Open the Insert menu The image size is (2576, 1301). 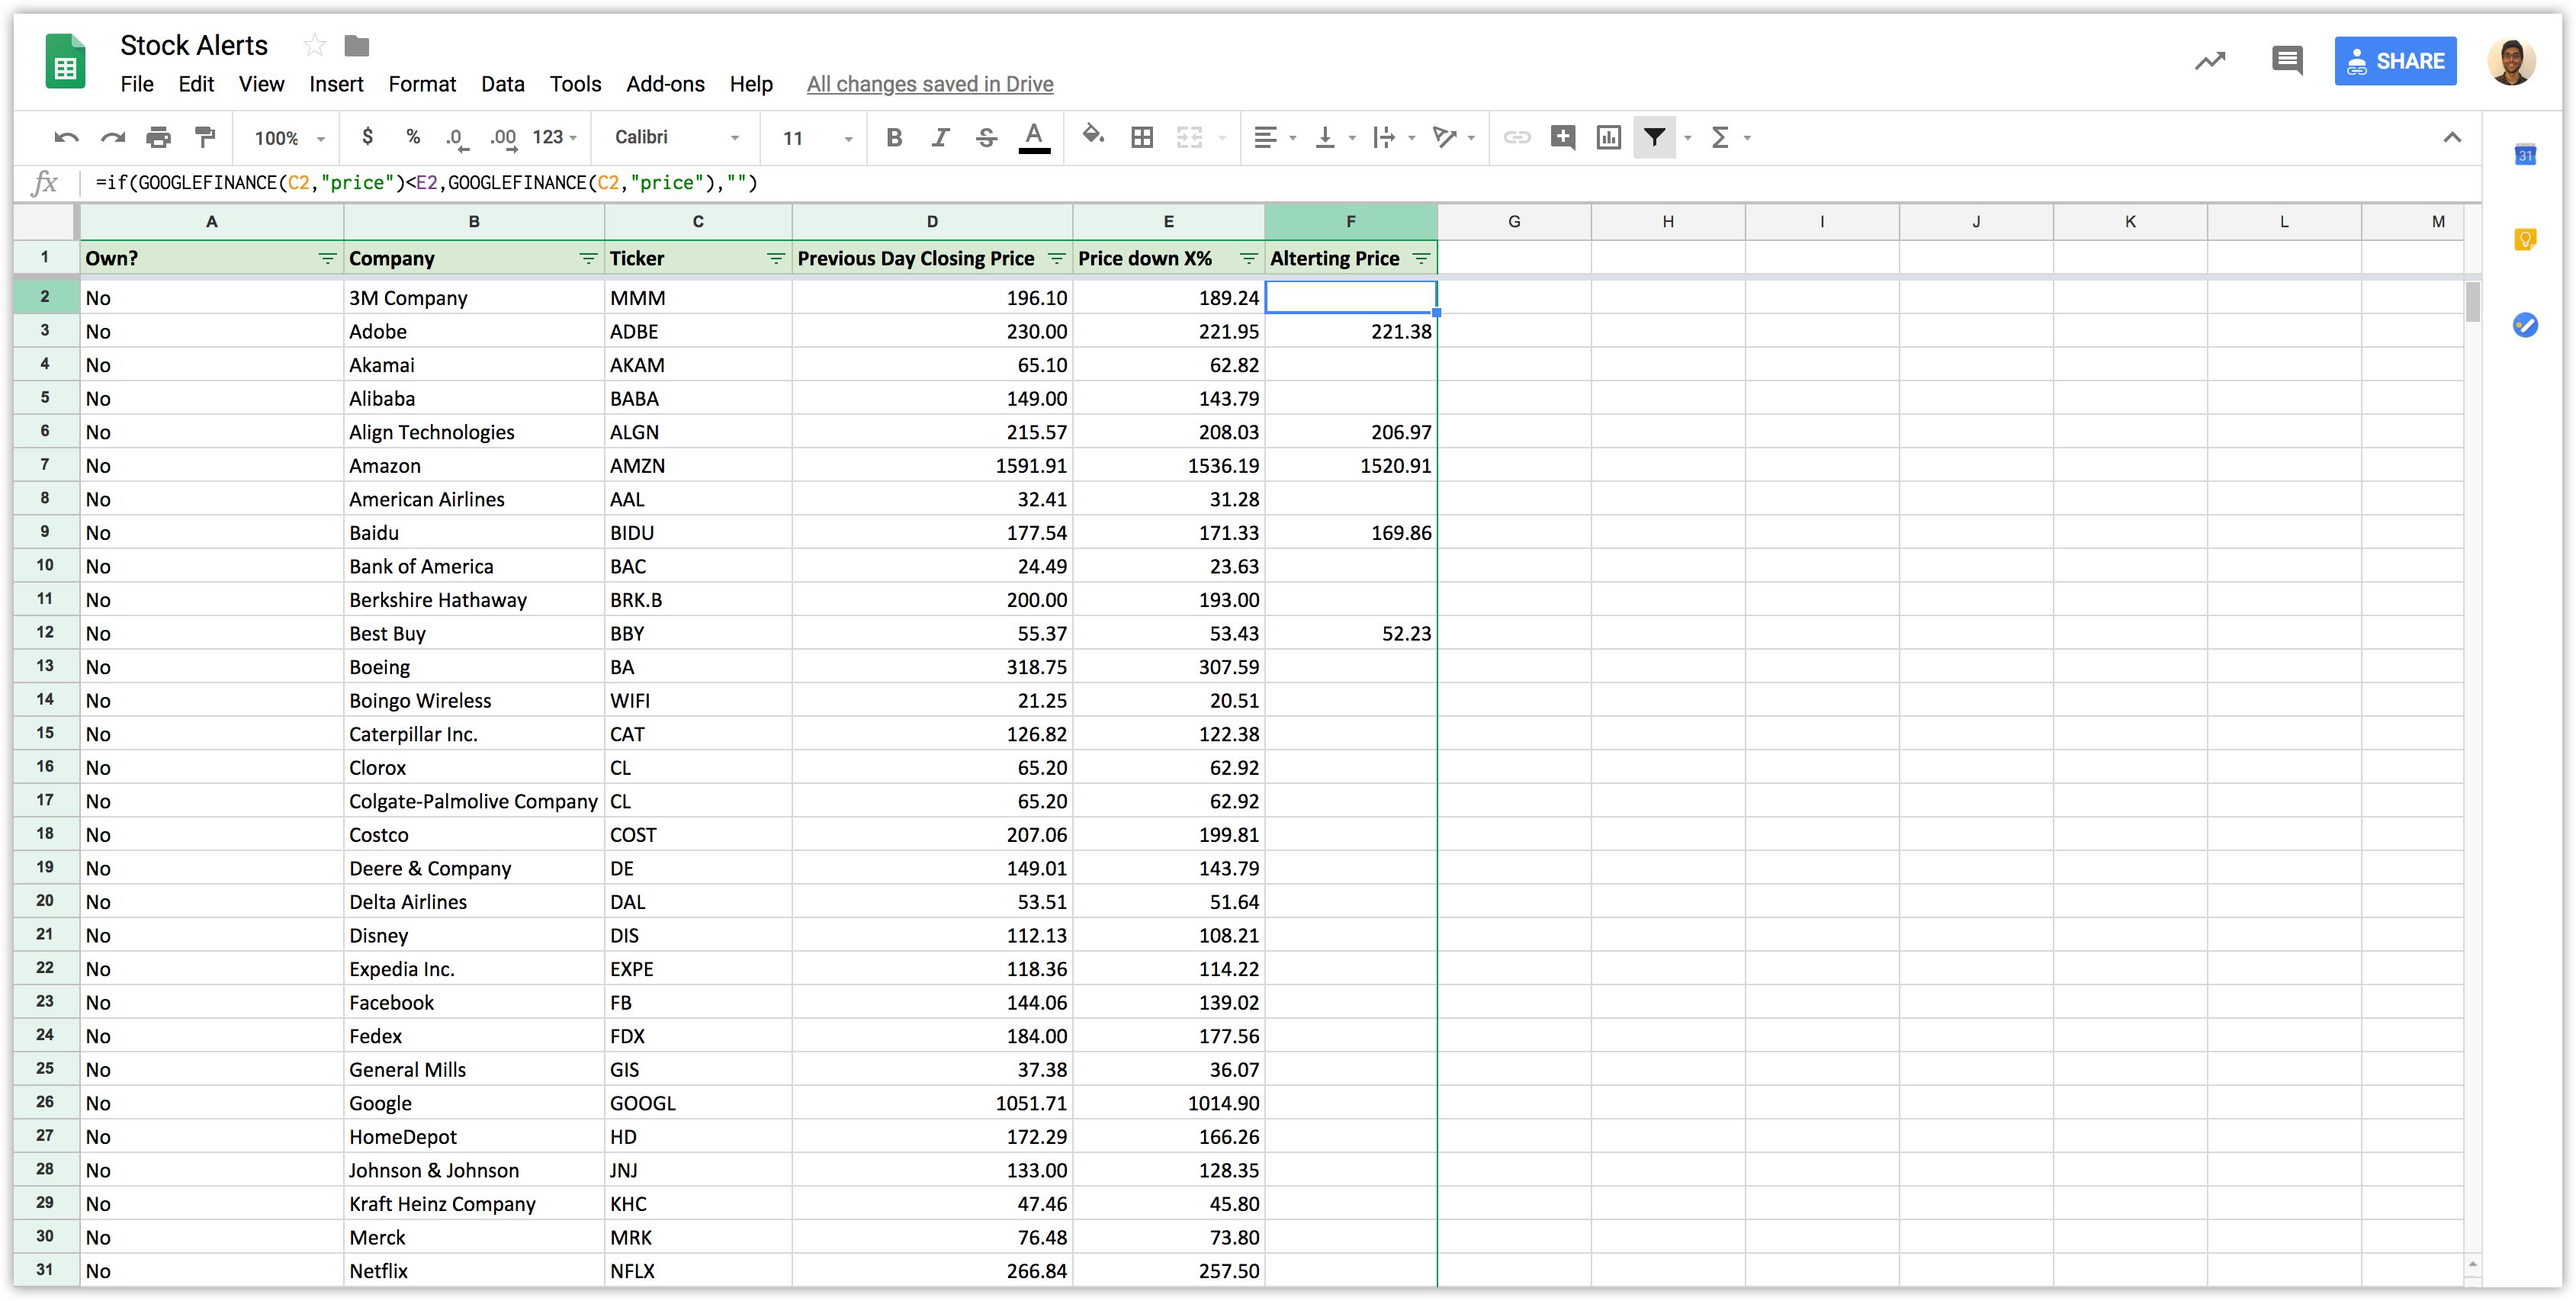(x=336, y=84)
